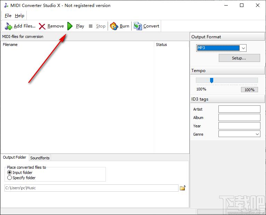The image size is (266, 215).
Task: Click the Add Files... label
Action: [x=25, y=26]
